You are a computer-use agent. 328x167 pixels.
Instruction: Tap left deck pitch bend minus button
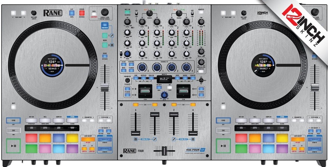tap(101, 120)
